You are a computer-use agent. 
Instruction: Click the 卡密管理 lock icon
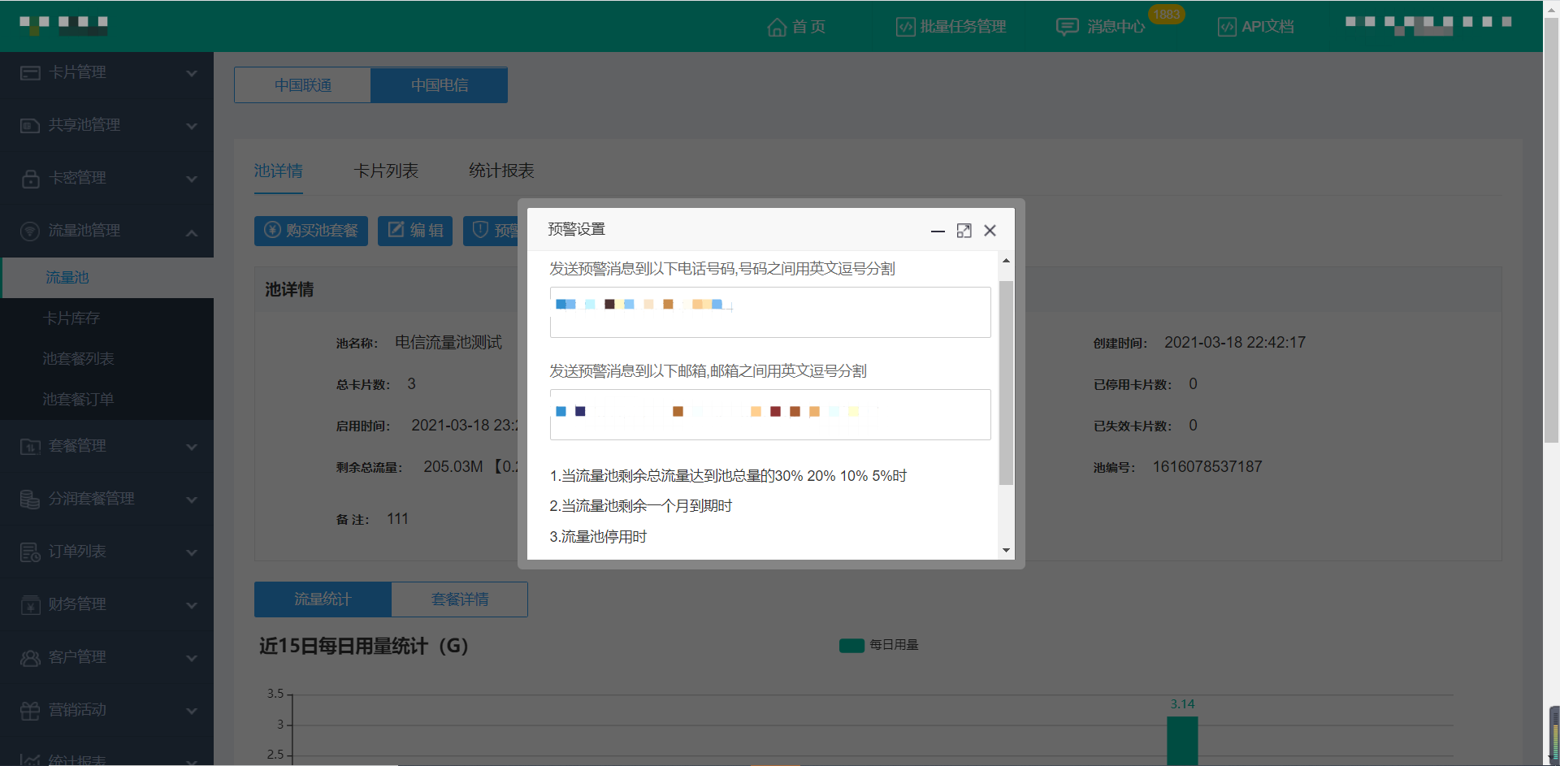point(30,179)
